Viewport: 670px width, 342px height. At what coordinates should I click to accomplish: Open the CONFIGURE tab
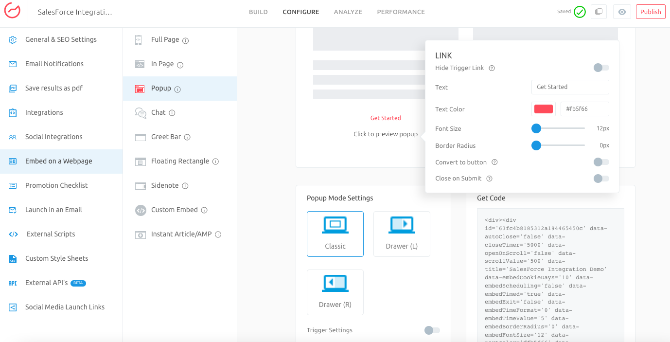pyautogui.click(x=301, y=12)
